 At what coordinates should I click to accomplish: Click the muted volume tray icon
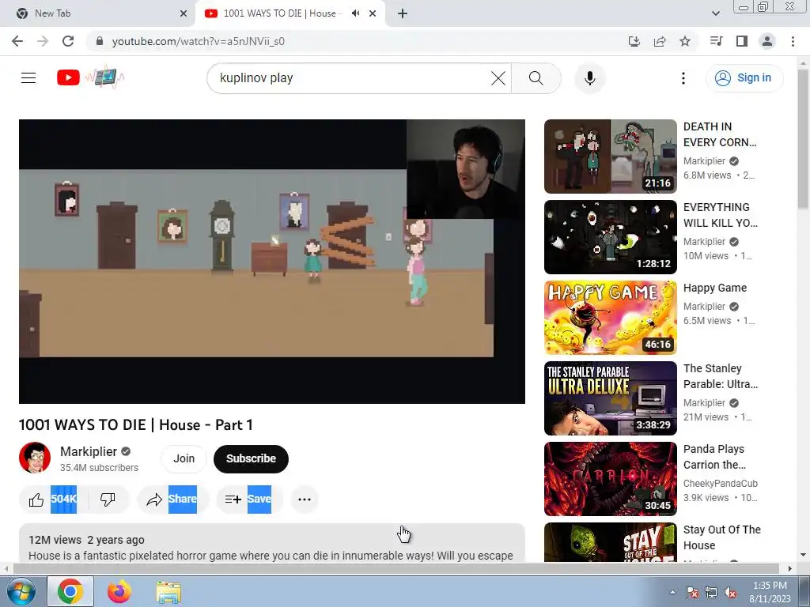click(730, 592)
